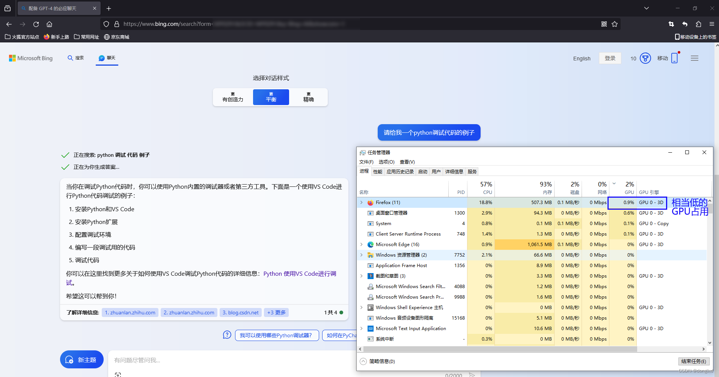Open 移动设备上的书签 folder
The height and width of the screenshot is (377, 719).
(695, 37)
